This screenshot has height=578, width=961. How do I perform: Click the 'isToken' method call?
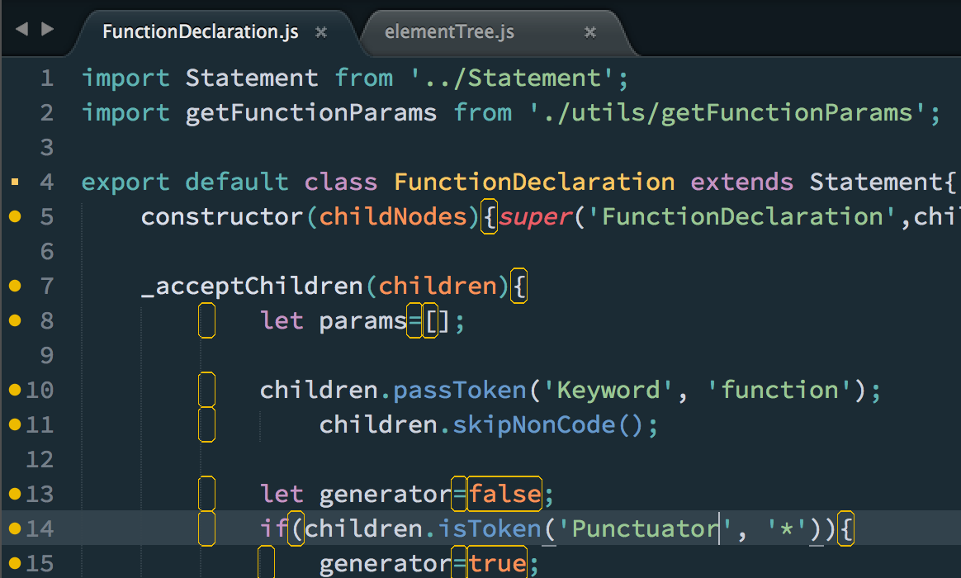pos(490,528)
